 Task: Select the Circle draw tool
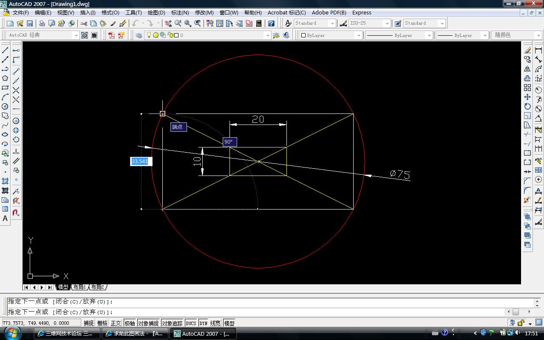tap(5, 106)
